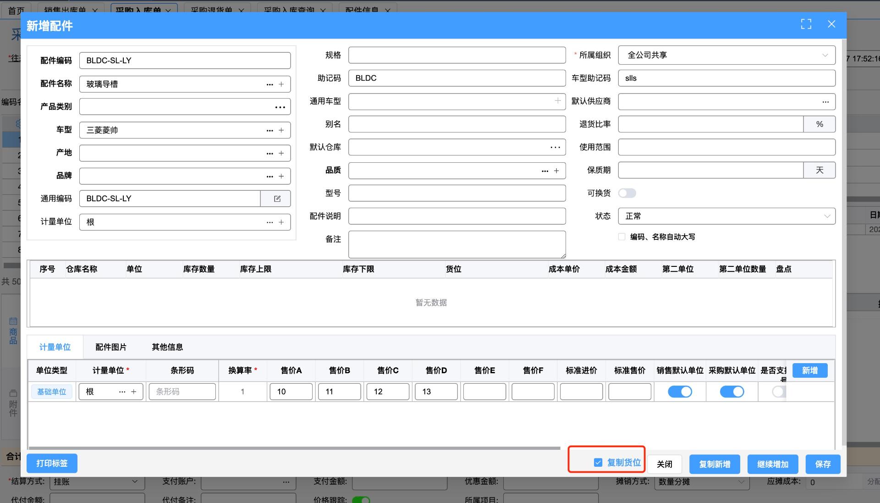The image size is (880, 503).
Task: Switch to the 配件图片 tab
Action: [111, 347]
